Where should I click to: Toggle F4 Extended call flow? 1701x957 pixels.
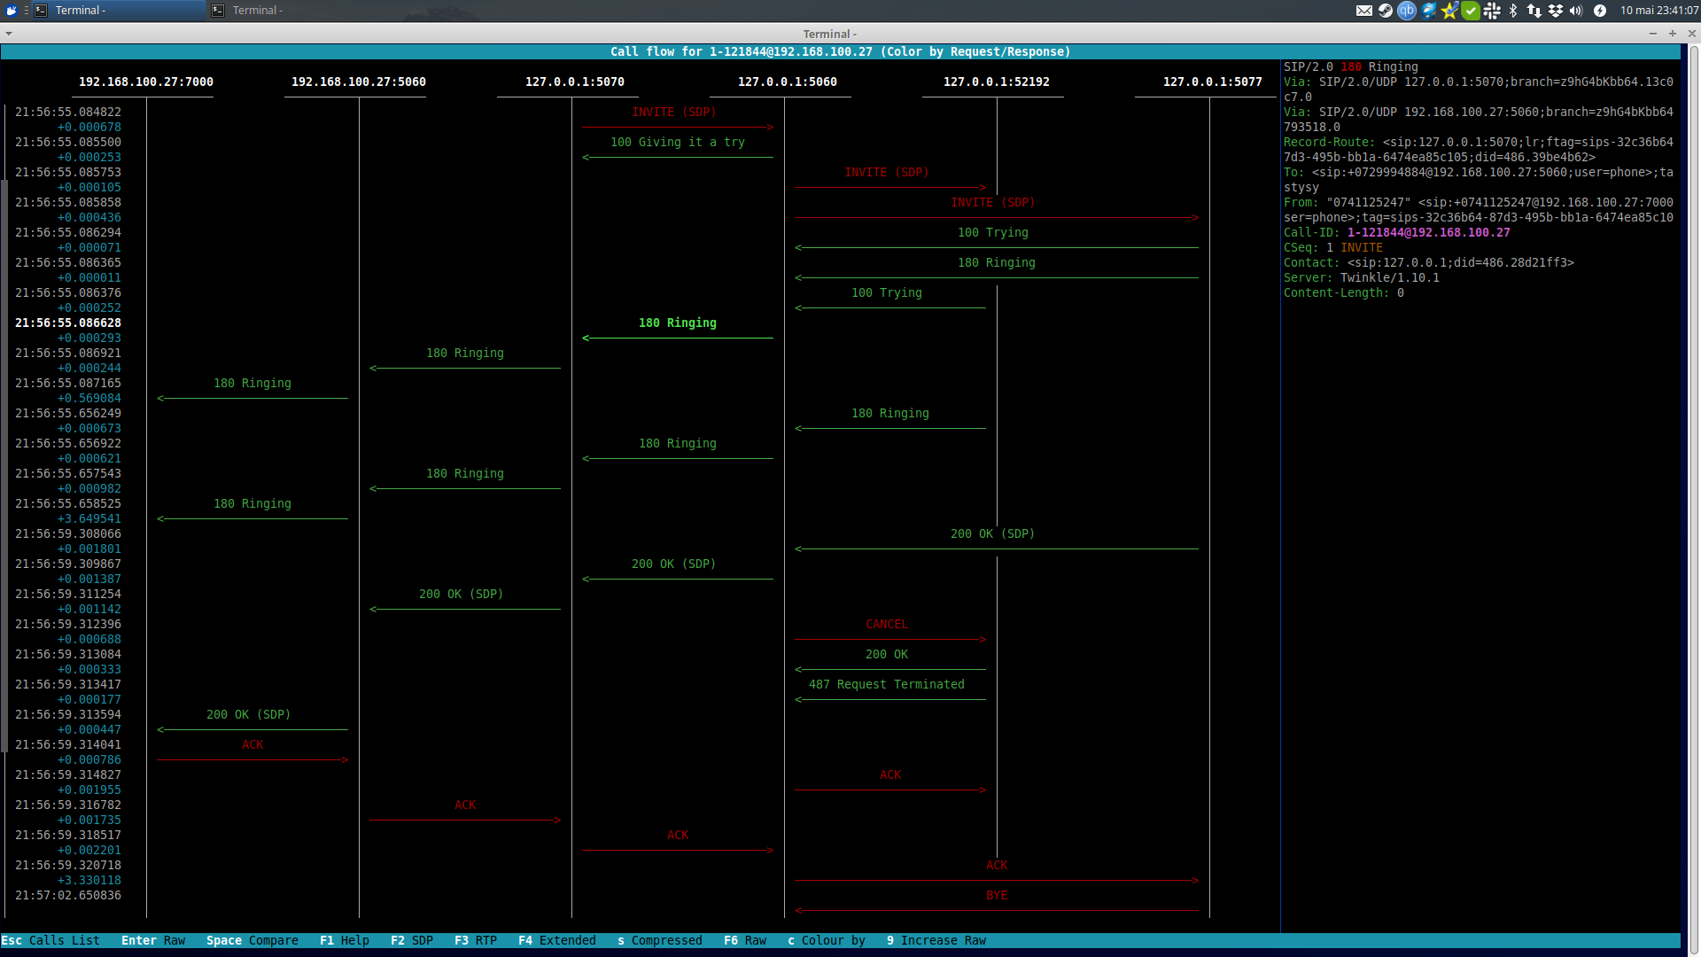(x=557, y=940)
